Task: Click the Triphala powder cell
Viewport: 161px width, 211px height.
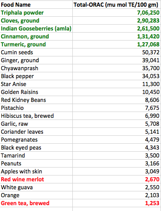Action: [36, 13]
